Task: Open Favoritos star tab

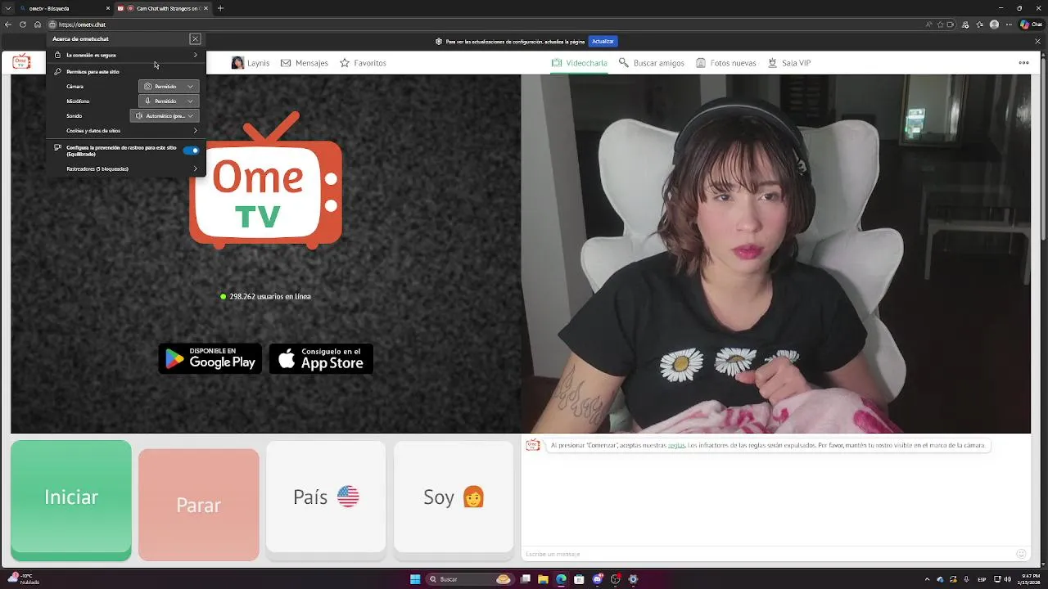Action: coord(363,63)
